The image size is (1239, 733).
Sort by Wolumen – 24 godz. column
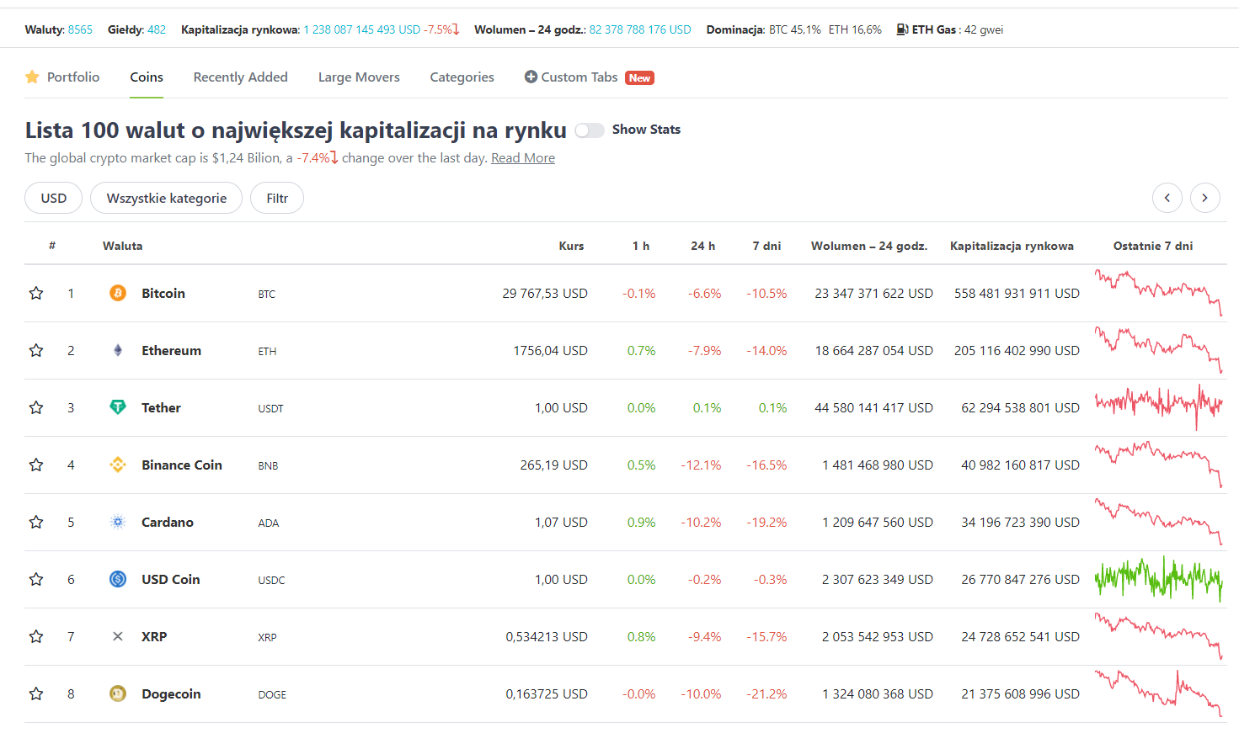[869, 246]
